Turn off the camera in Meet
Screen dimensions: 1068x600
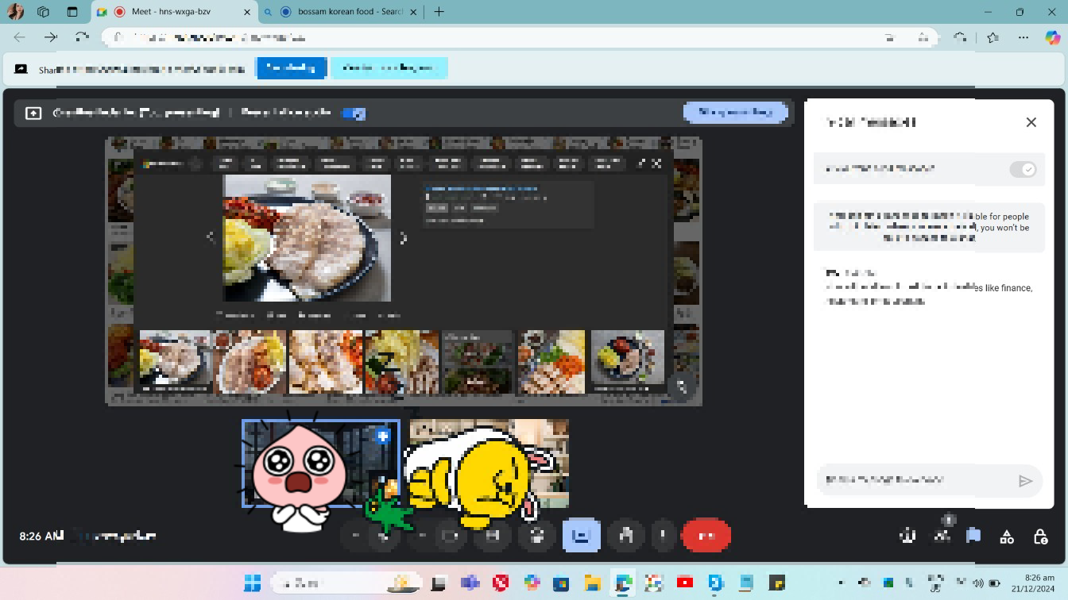pos(451,536)
